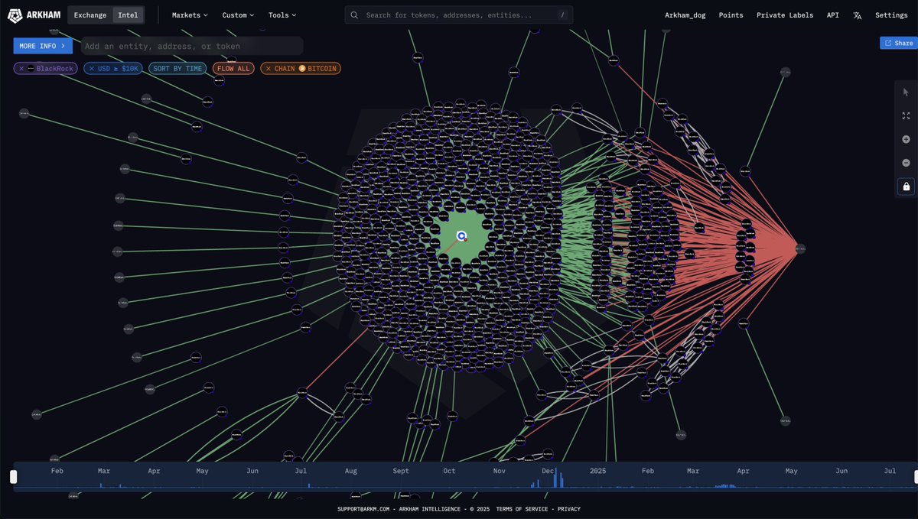
Task: Toggle the FLOW ALL chip
Action: coord(233,69)
